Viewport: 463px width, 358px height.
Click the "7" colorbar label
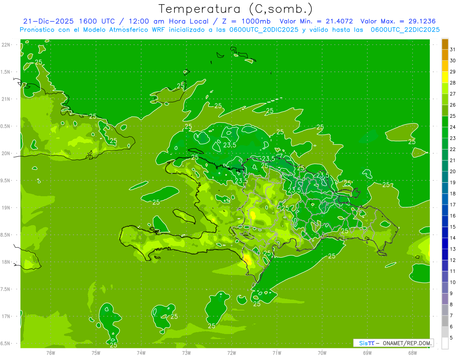[452, 316]
